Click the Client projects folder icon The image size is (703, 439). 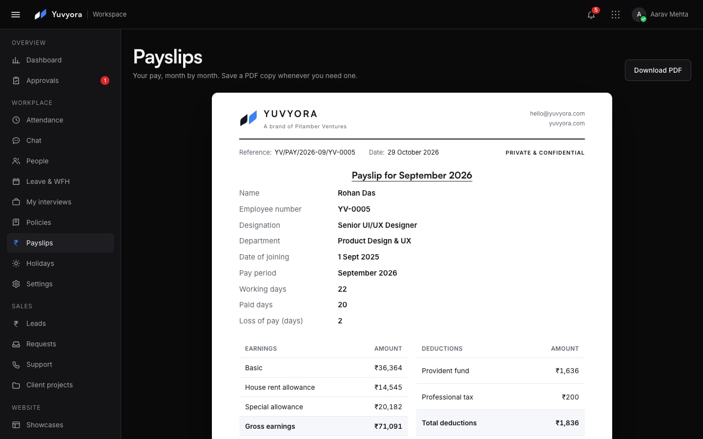16,385
